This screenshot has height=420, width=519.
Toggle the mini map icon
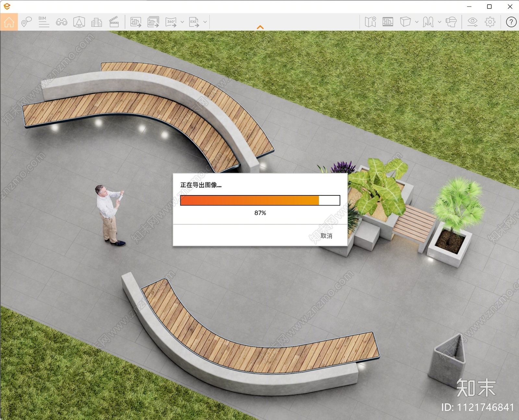tap(370, 22)
